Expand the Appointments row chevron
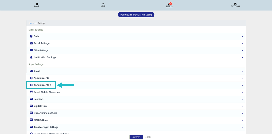Image resolution: width=272 pixels, height=140 pixels. point(242,78)
